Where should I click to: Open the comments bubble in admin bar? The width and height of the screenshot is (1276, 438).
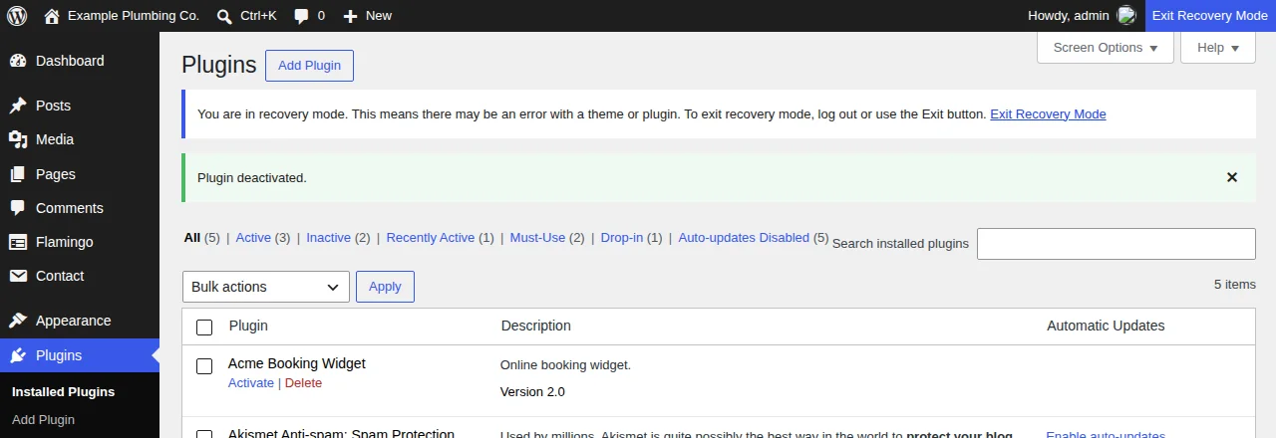(x=309, y=16)
